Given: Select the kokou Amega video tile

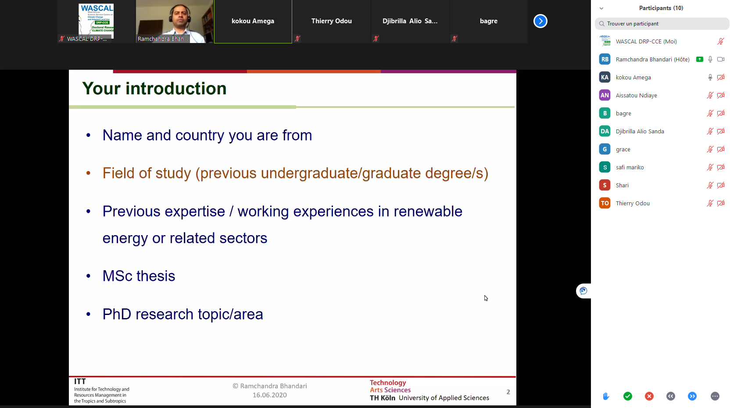Looking at the screenshot, I should click(x=253, y=21).
